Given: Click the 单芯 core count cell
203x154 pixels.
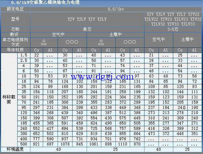Looking at the screenshot, I should tap(87, 29).
